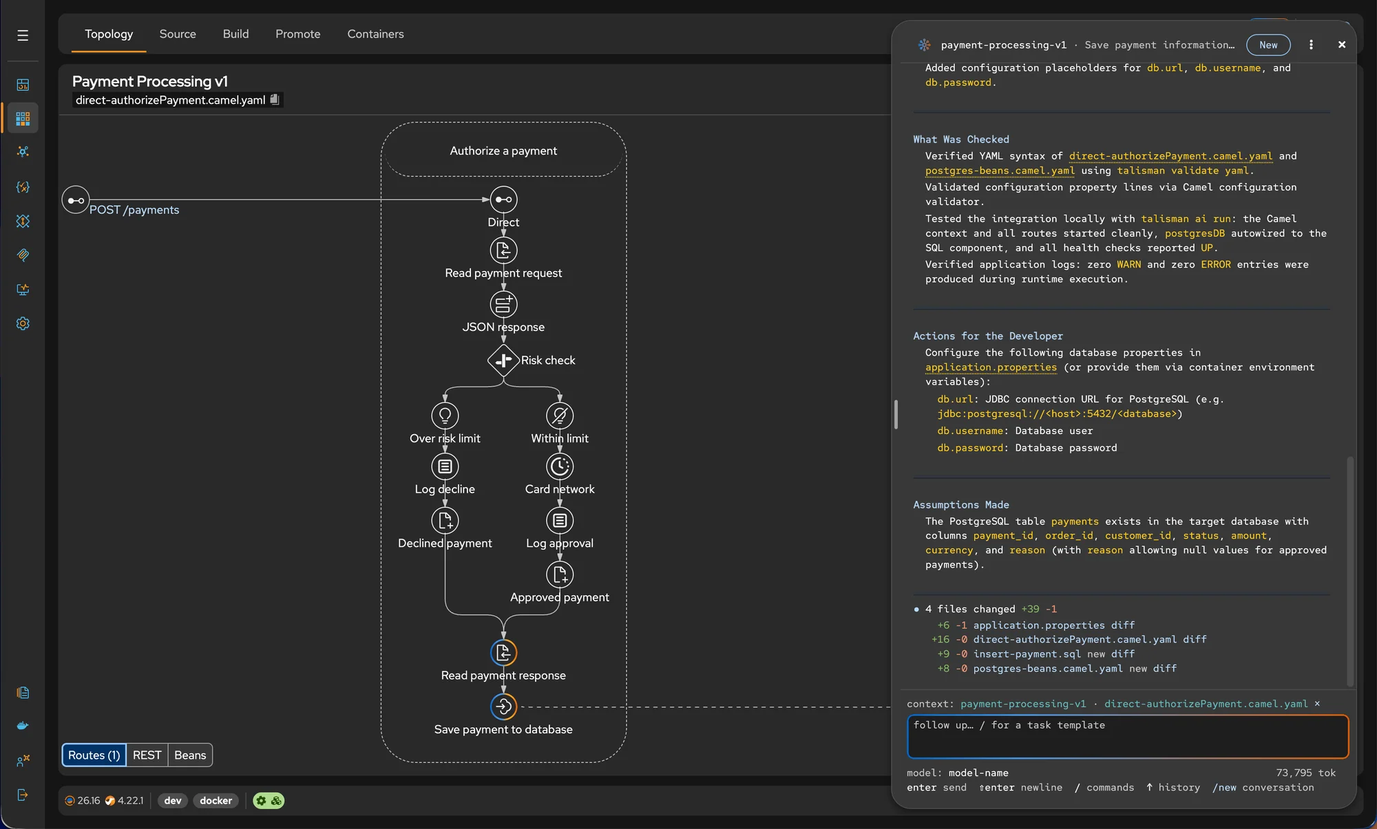Click the chat panel left resize handle
Viewport: 1377px width, 829px height.
(x=896, y=414)
